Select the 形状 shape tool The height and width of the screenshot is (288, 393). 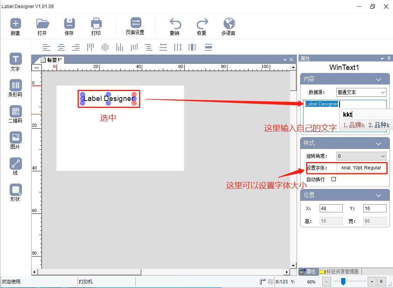(x=15, y=193)
